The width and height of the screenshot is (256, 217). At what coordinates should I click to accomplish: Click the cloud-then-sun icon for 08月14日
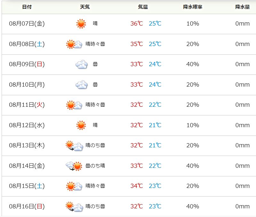74,166
